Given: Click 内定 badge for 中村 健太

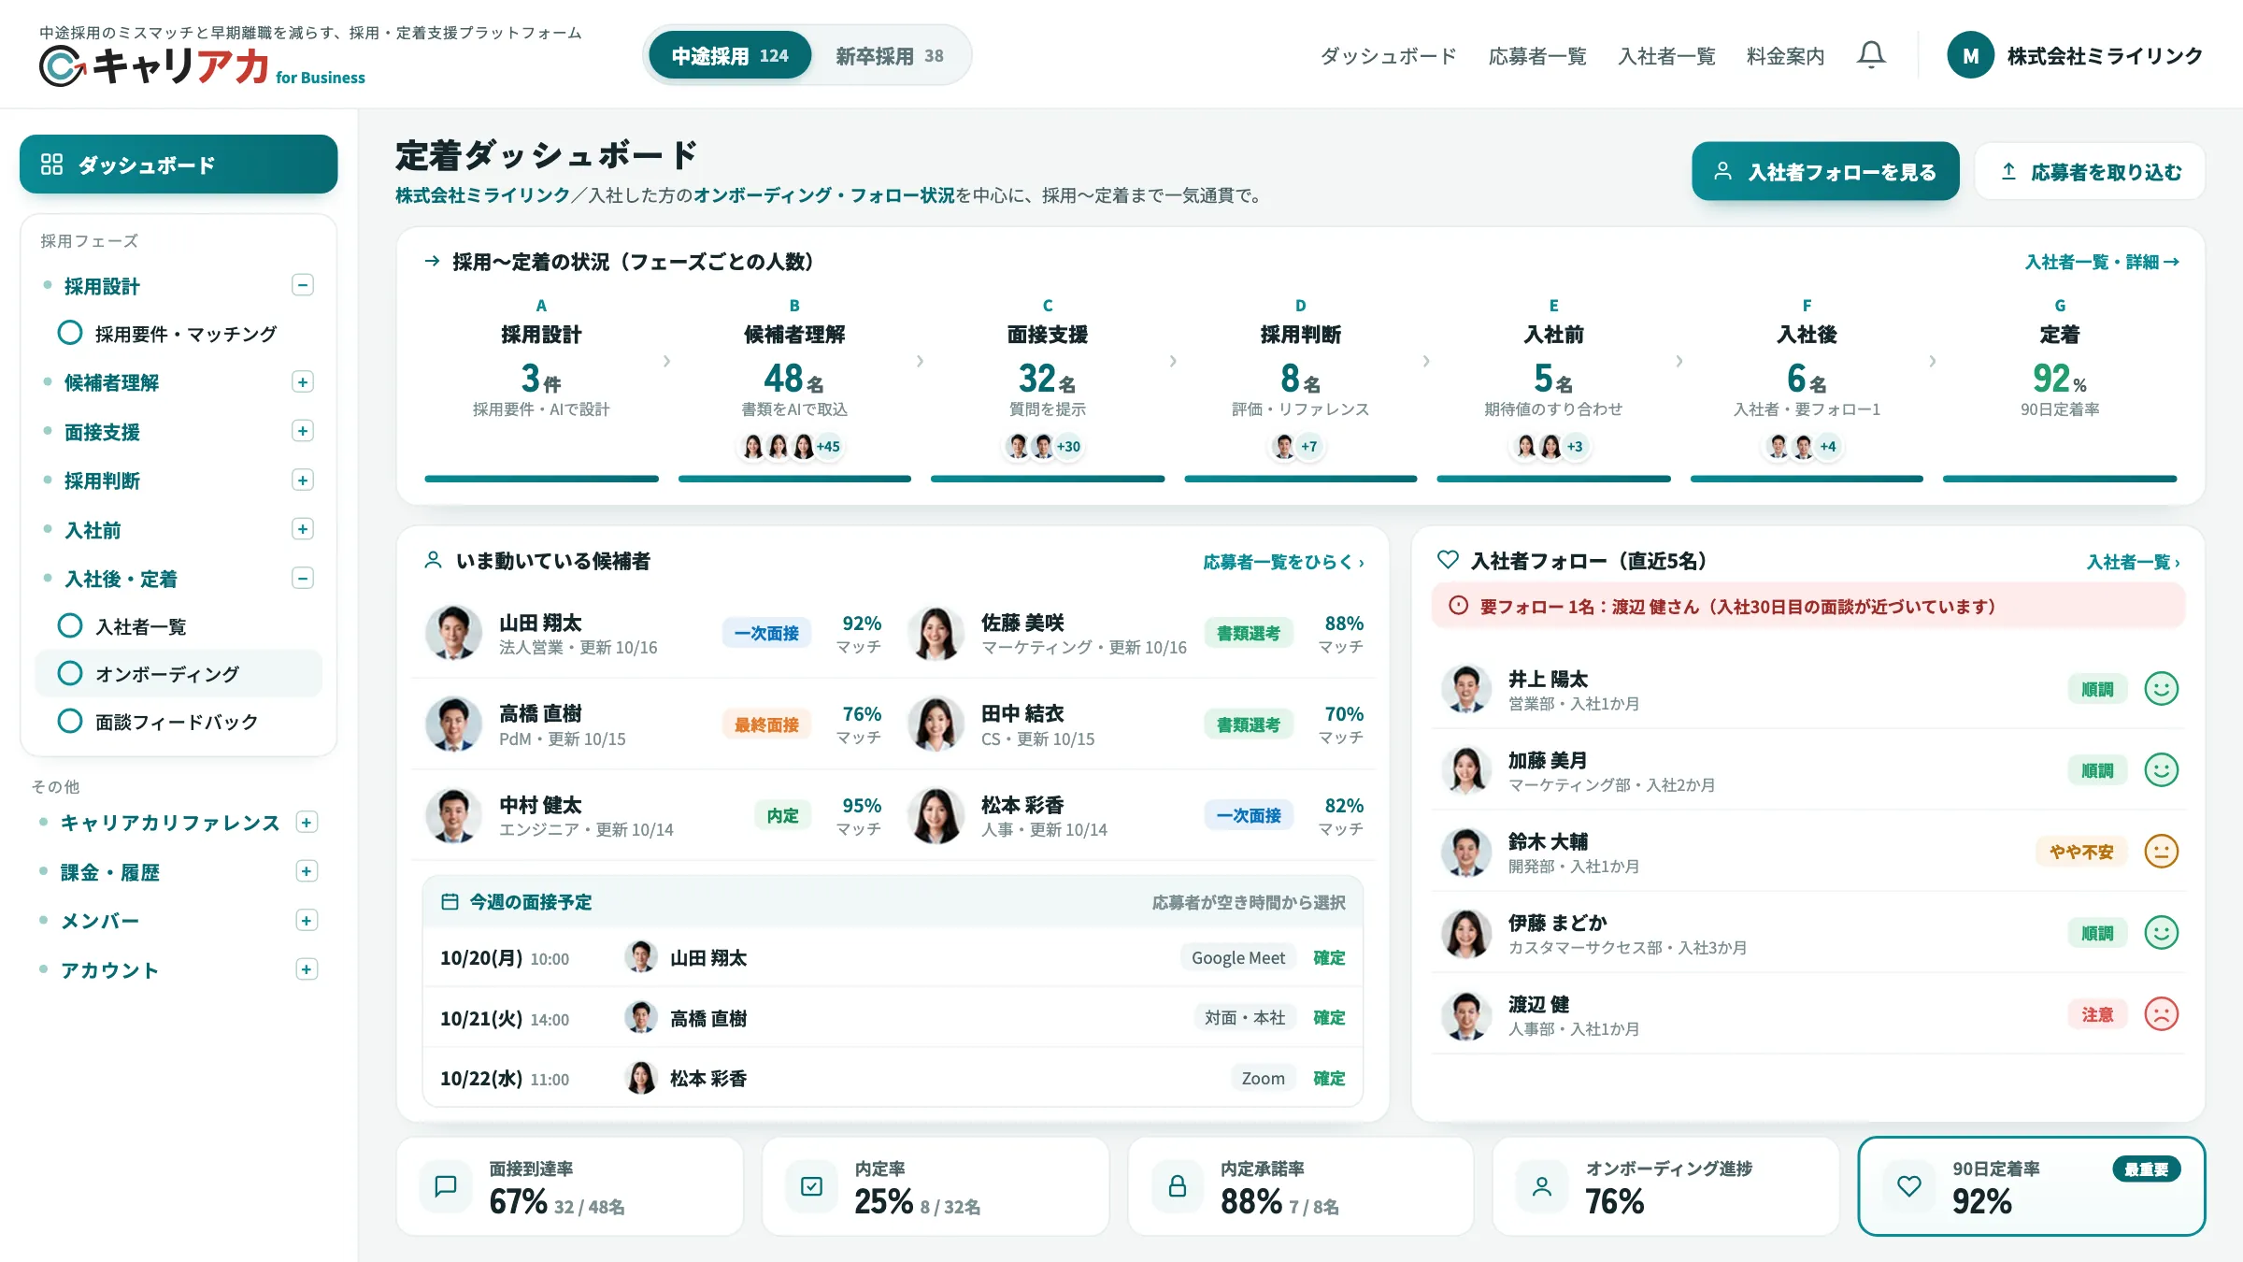Looking at the screenshot, I should click(782, 815).
